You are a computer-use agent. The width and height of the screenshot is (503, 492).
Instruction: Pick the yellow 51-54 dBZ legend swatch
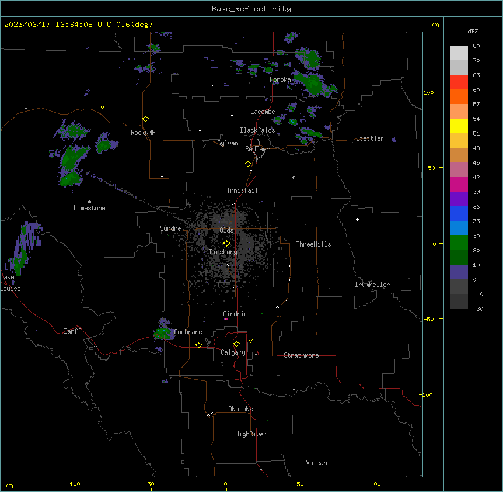(459, 126)
